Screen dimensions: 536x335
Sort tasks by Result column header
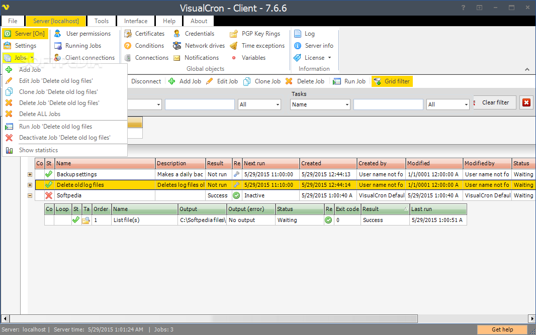click(385, 209)
